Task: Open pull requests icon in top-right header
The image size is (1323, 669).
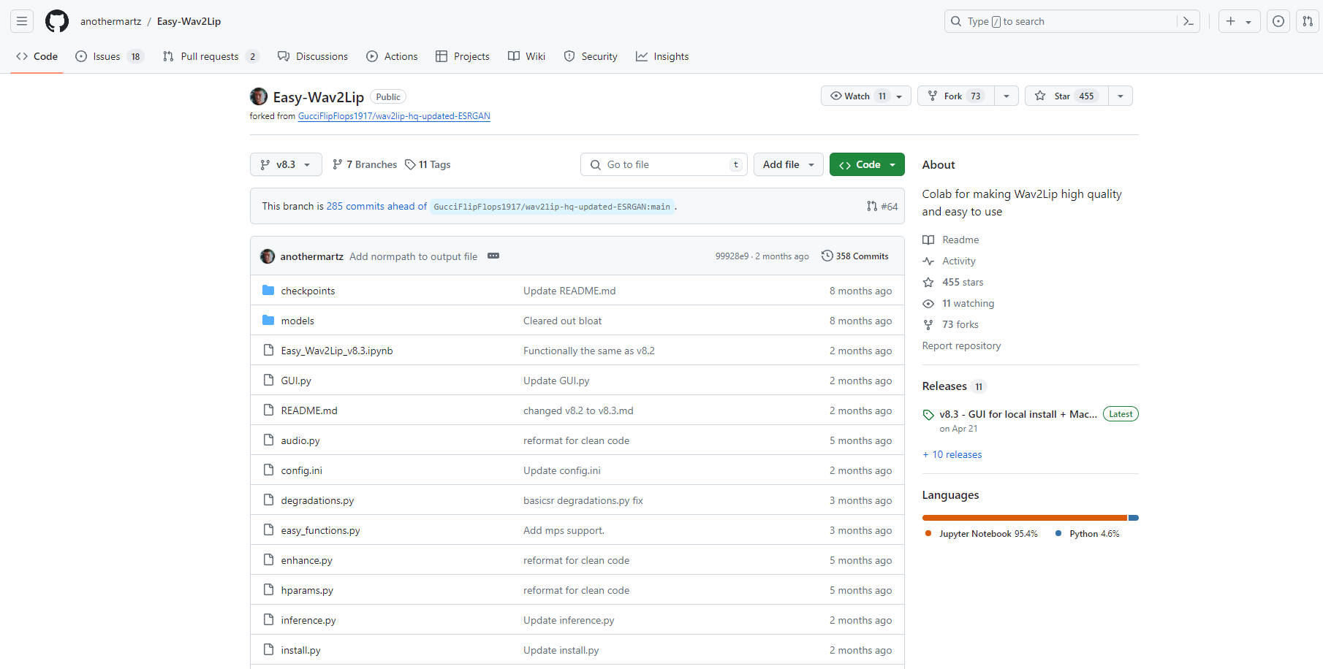Action: (x=1307, y=21)
